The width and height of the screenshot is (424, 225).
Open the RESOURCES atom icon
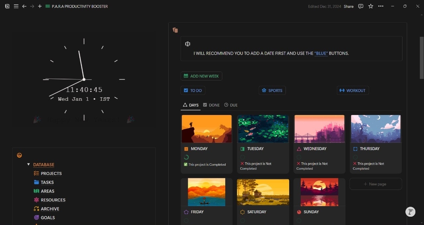tap(35, 200)
